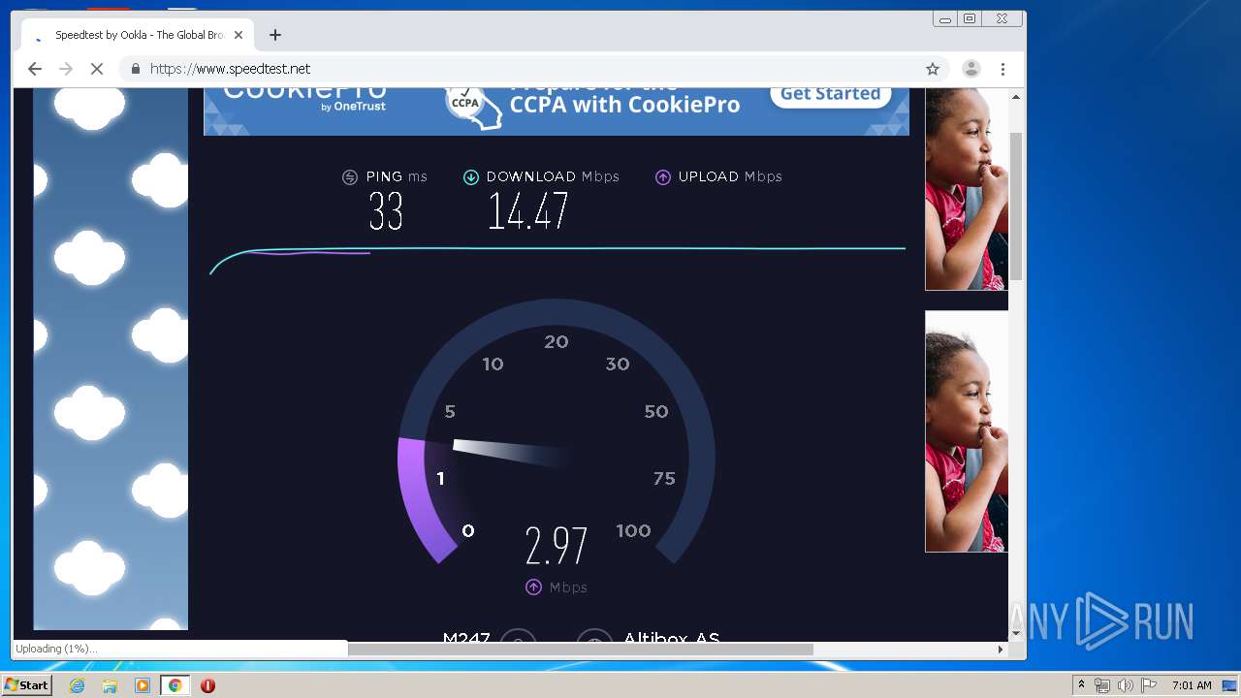
Task: Click the horizontal scrollbar right arrow
Action: (1002, 650)
